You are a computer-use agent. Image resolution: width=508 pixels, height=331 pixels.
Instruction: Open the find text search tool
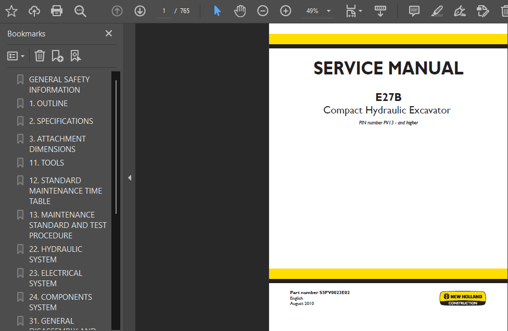tap(80, 11)
